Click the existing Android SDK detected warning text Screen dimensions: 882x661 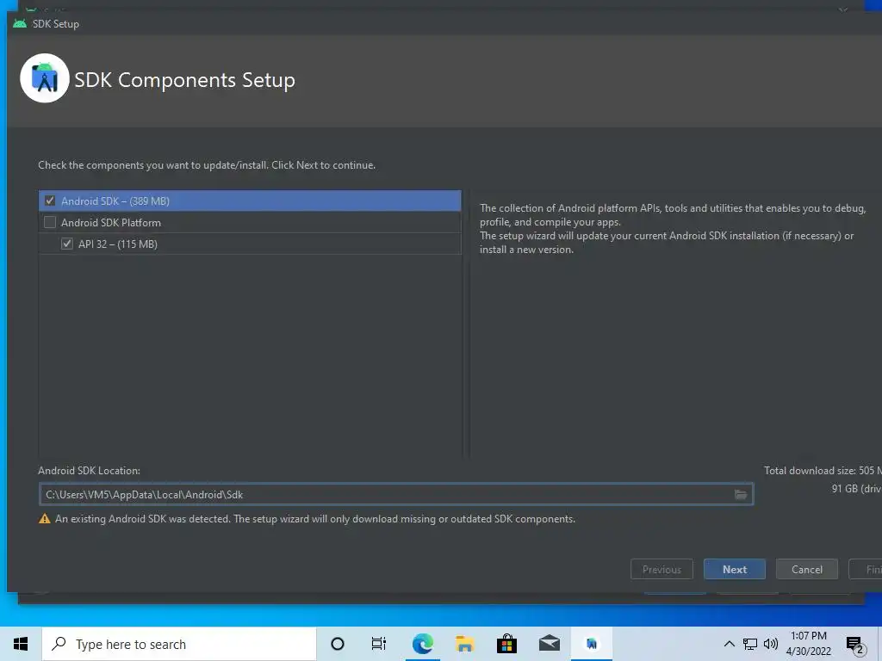coord(315,519)
